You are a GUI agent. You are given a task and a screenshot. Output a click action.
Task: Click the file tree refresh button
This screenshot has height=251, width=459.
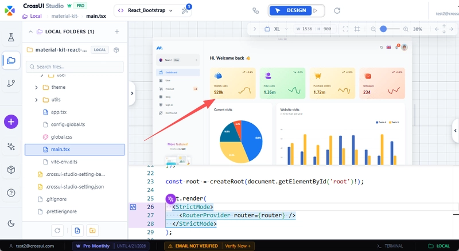click(x=57, y=230)
